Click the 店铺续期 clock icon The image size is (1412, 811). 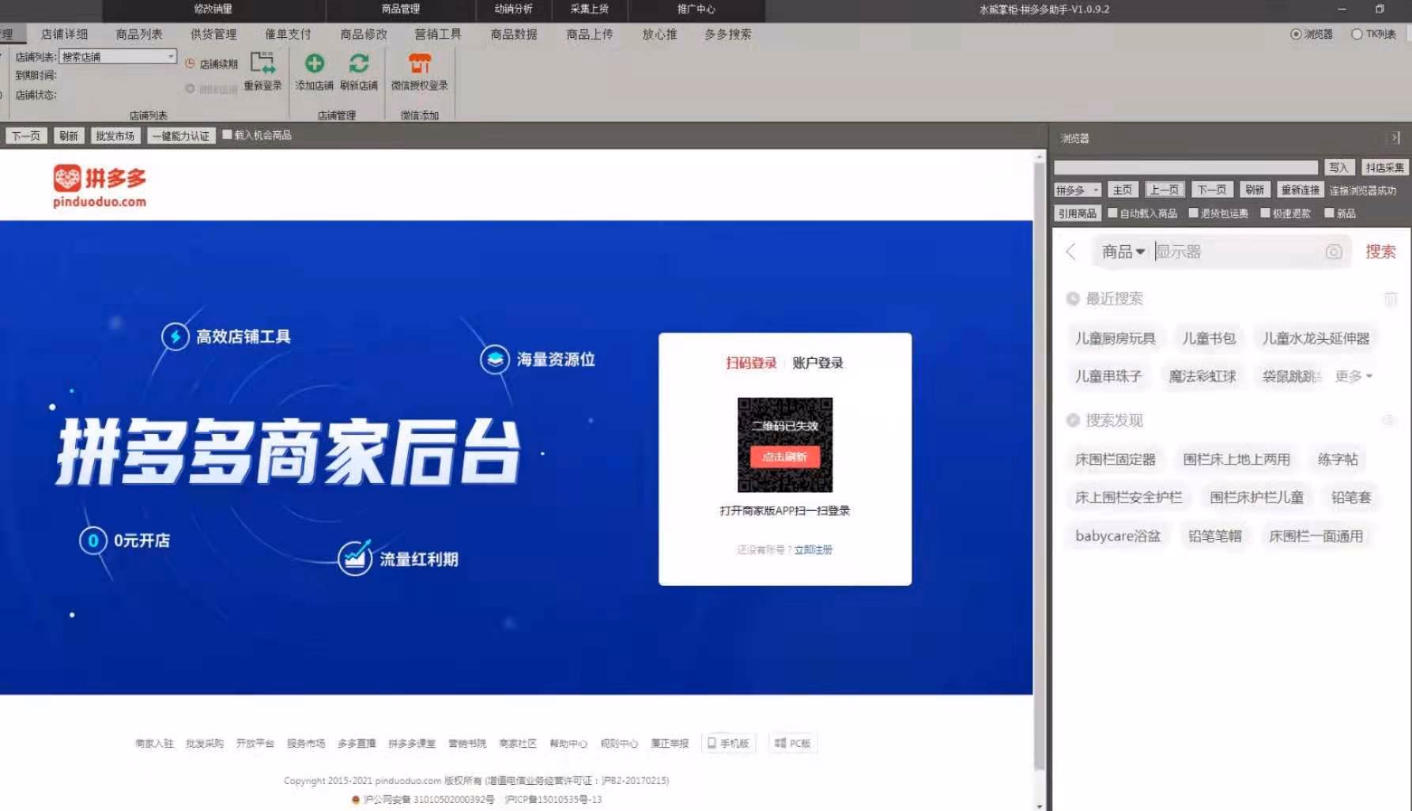pos(190,64)
